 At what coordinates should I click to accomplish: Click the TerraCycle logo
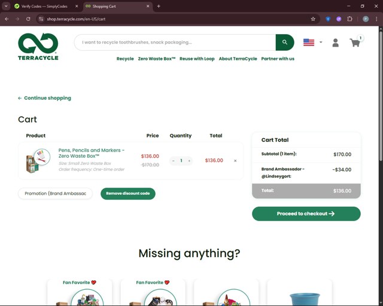click(38, 47)
